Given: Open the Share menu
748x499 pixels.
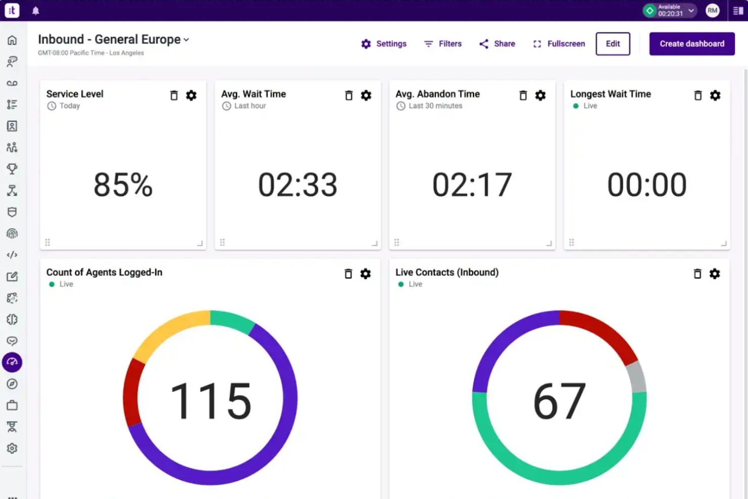Looking at the screenshot, I should tap(497, 43).
